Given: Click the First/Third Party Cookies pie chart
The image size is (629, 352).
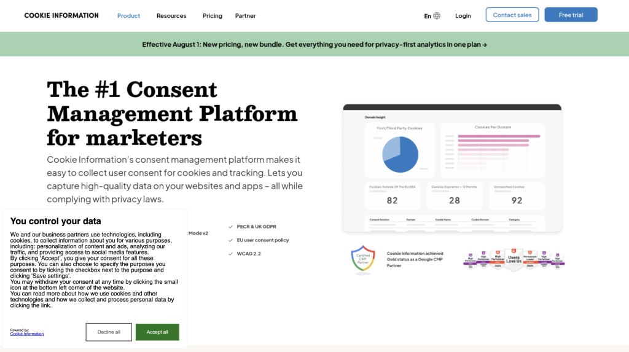Looking at the screenshot, I should (x=400, y=155).
